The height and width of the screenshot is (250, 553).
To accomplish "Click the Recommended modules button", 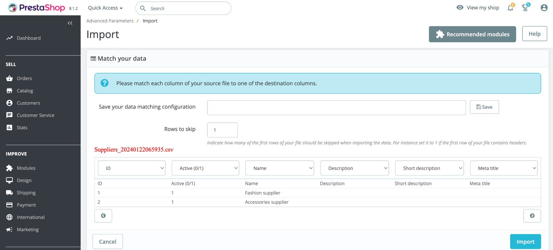I will 472,34.
